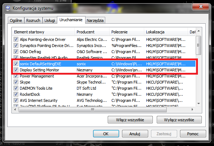Click the vertical scrollbar down arrow
Viewport: 214px width, 146px height.
point(199,104)
